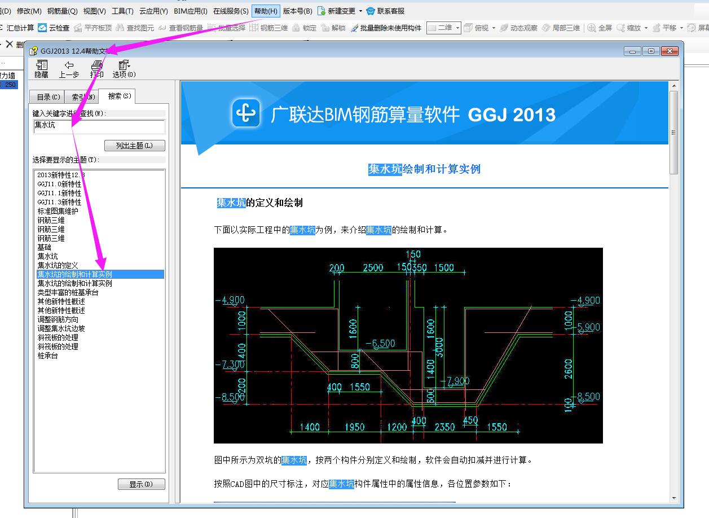Open the 钢筋量(Q) menu
709x518 pixels.
(x=63, y=11)
